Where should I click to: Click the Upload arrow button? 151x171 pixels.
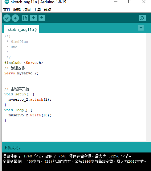click(x=15, y=18)
